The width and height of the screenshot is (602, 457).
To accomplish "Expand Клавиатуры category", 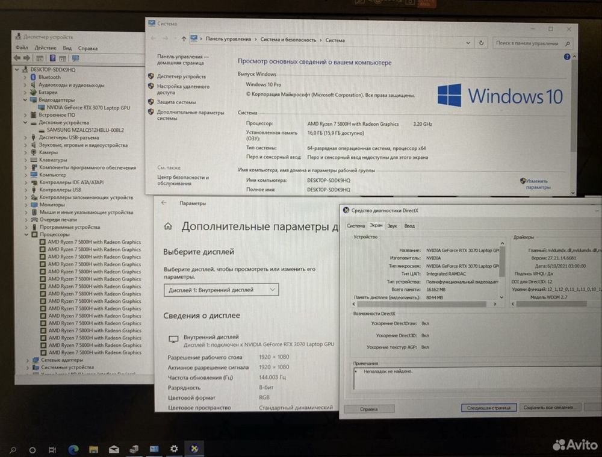I will coord(26,160).
